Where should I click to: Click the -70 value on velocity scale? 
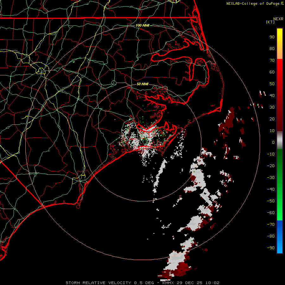tap(271, 224)
